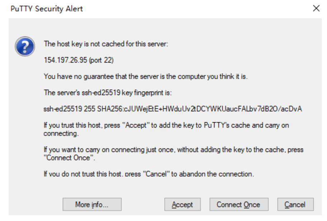Image resolution: width=327 pixels, height=221 pixels.
Task: Click the (port 22) text
Action: [101, 60]
